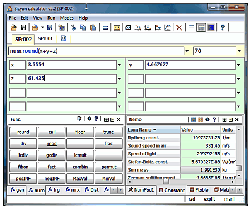This screenshot has width=251, height=209.
Task: Click the fibon function button
Action: click(x=23, y=167)
